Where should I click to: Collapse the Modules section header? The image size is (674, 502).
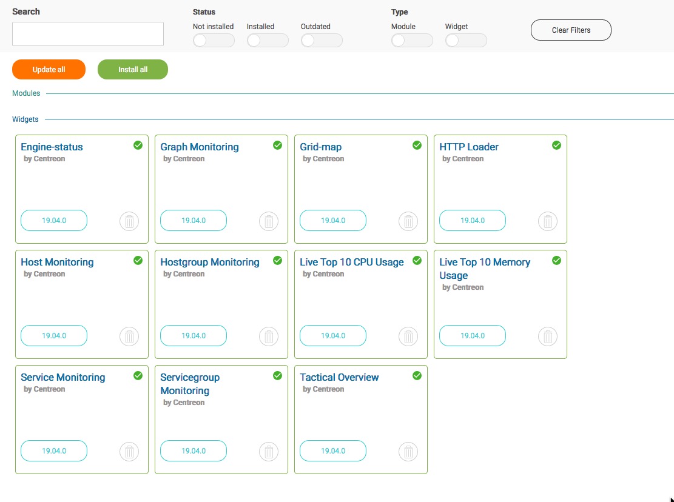click(x=26, y=93)
